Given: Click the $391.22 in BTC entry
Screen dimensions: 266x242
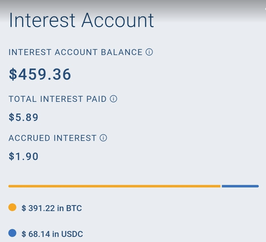Looking at the screenshot, I should point(52,208).
